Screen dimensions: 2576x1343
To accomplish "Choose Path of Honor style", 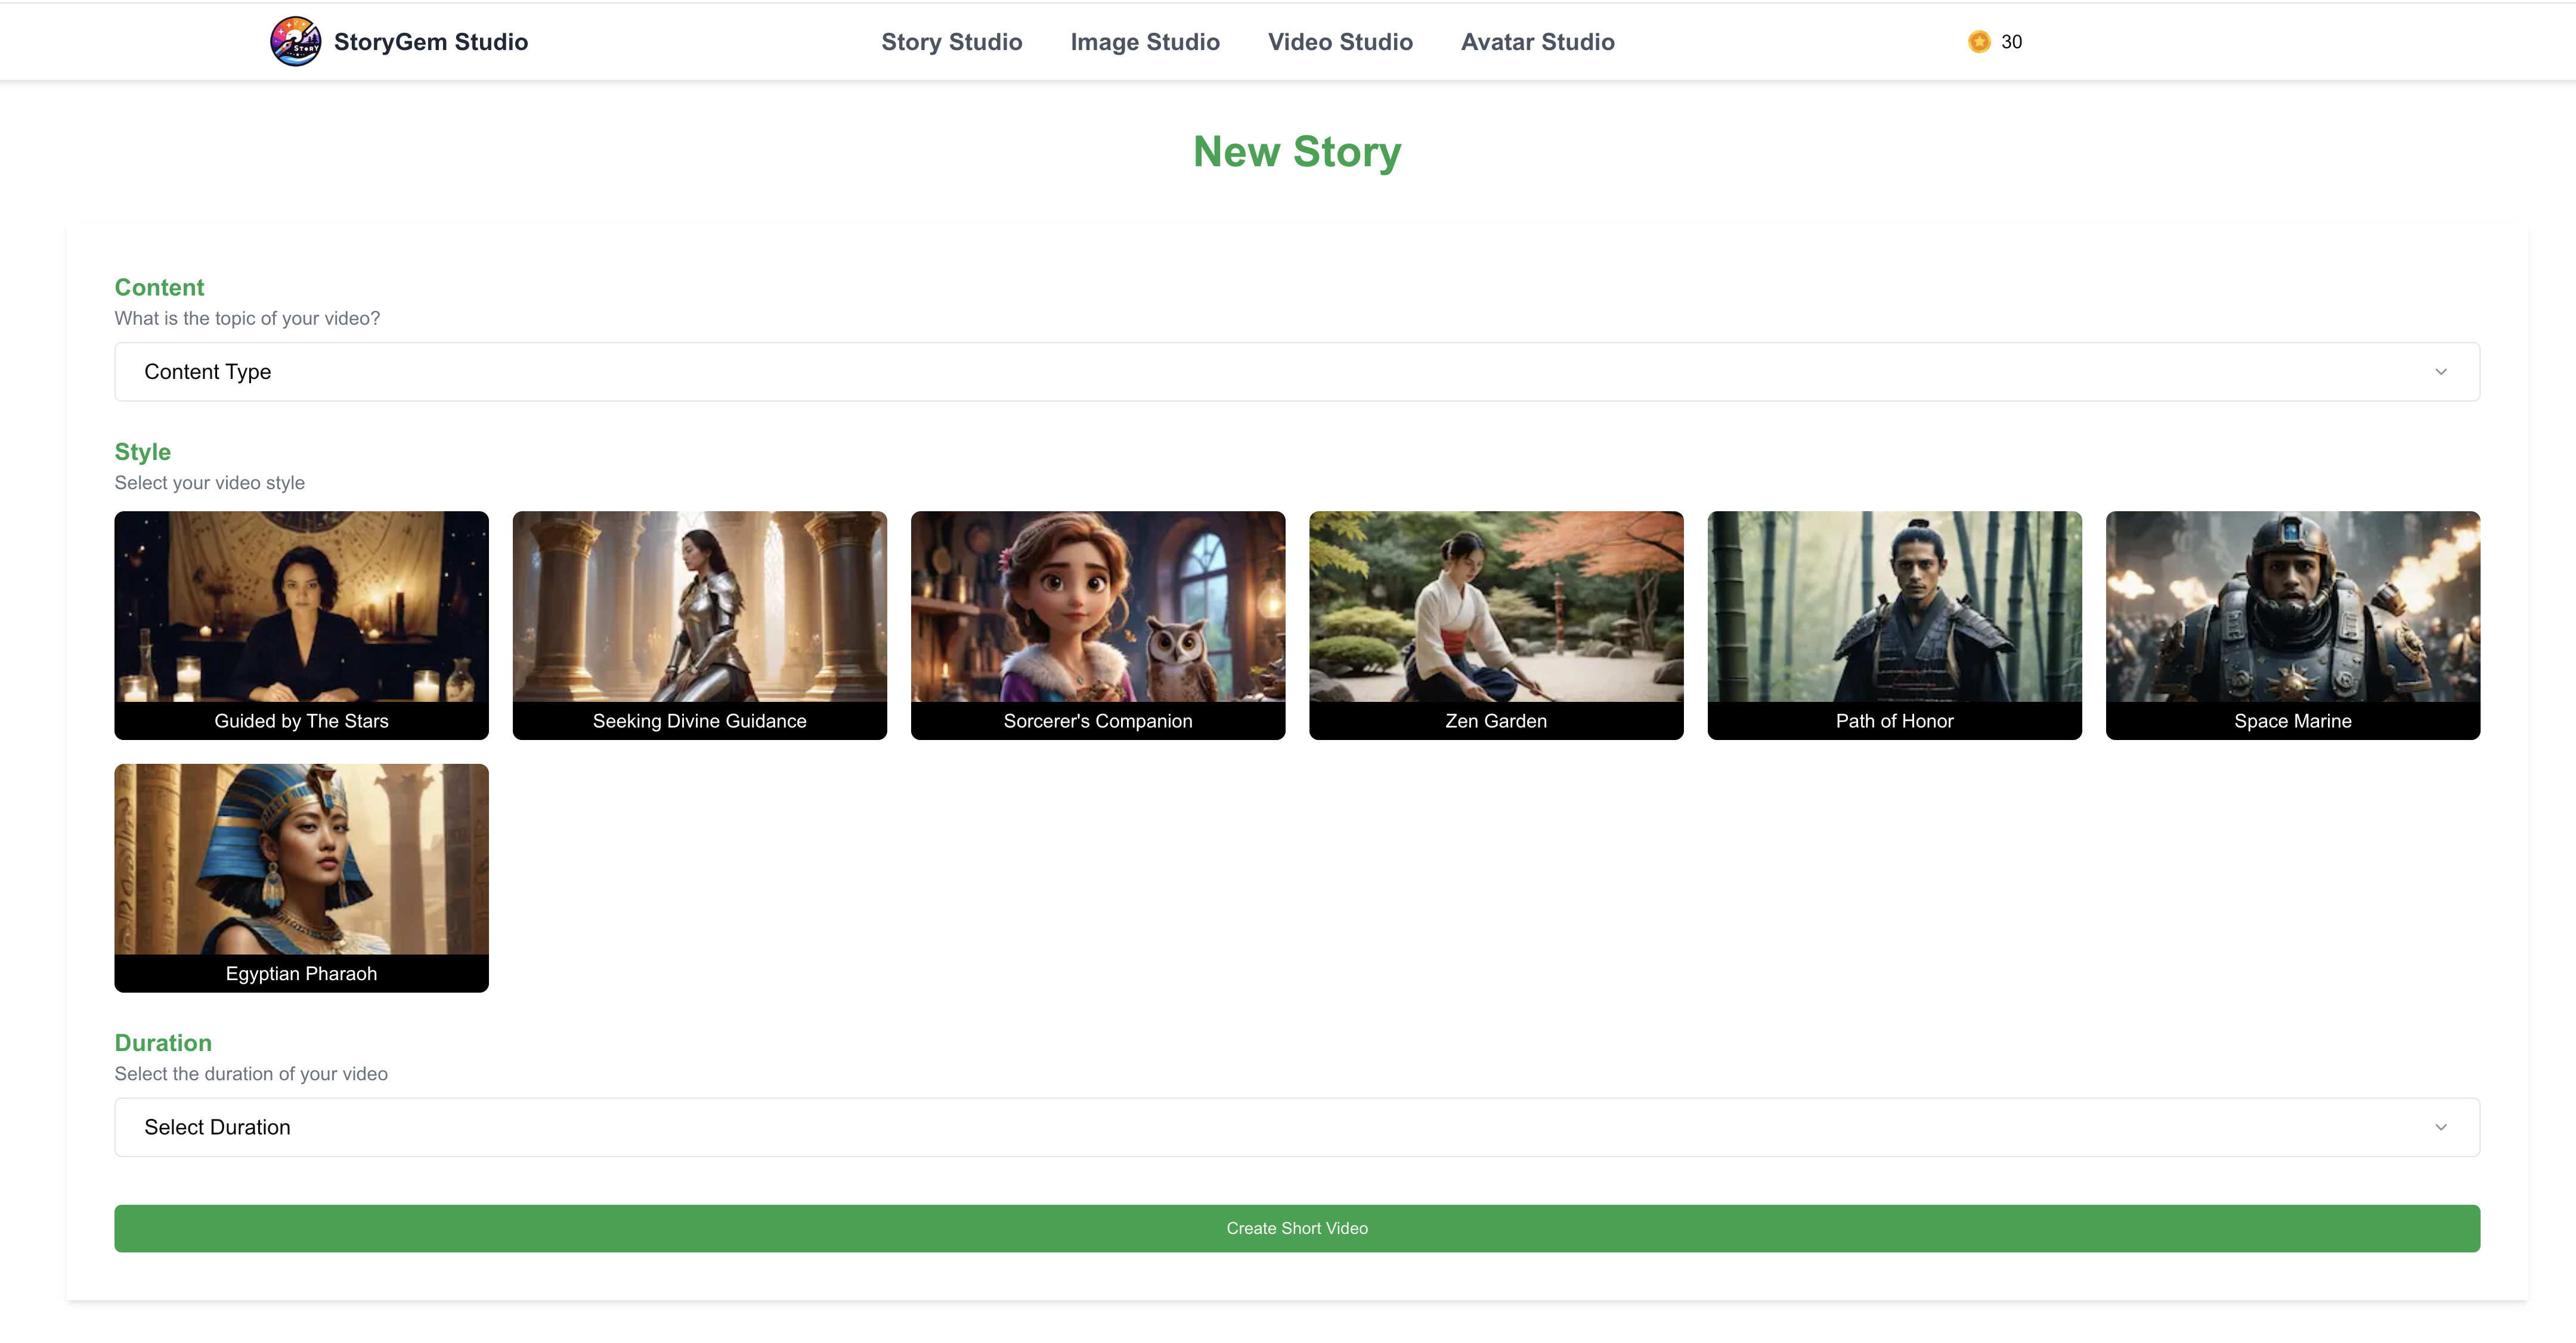I will coord(1893,624).
